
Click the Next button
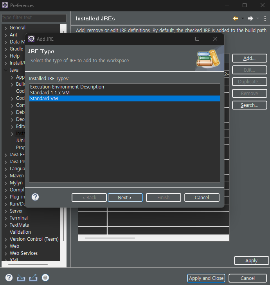click(x=125, y=198)
